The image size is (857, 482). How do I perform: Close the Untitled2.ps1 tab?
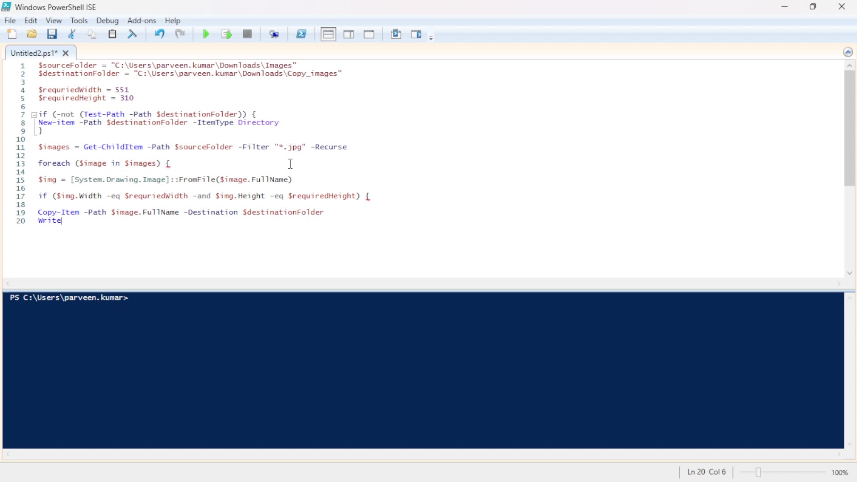coord(66,53)
